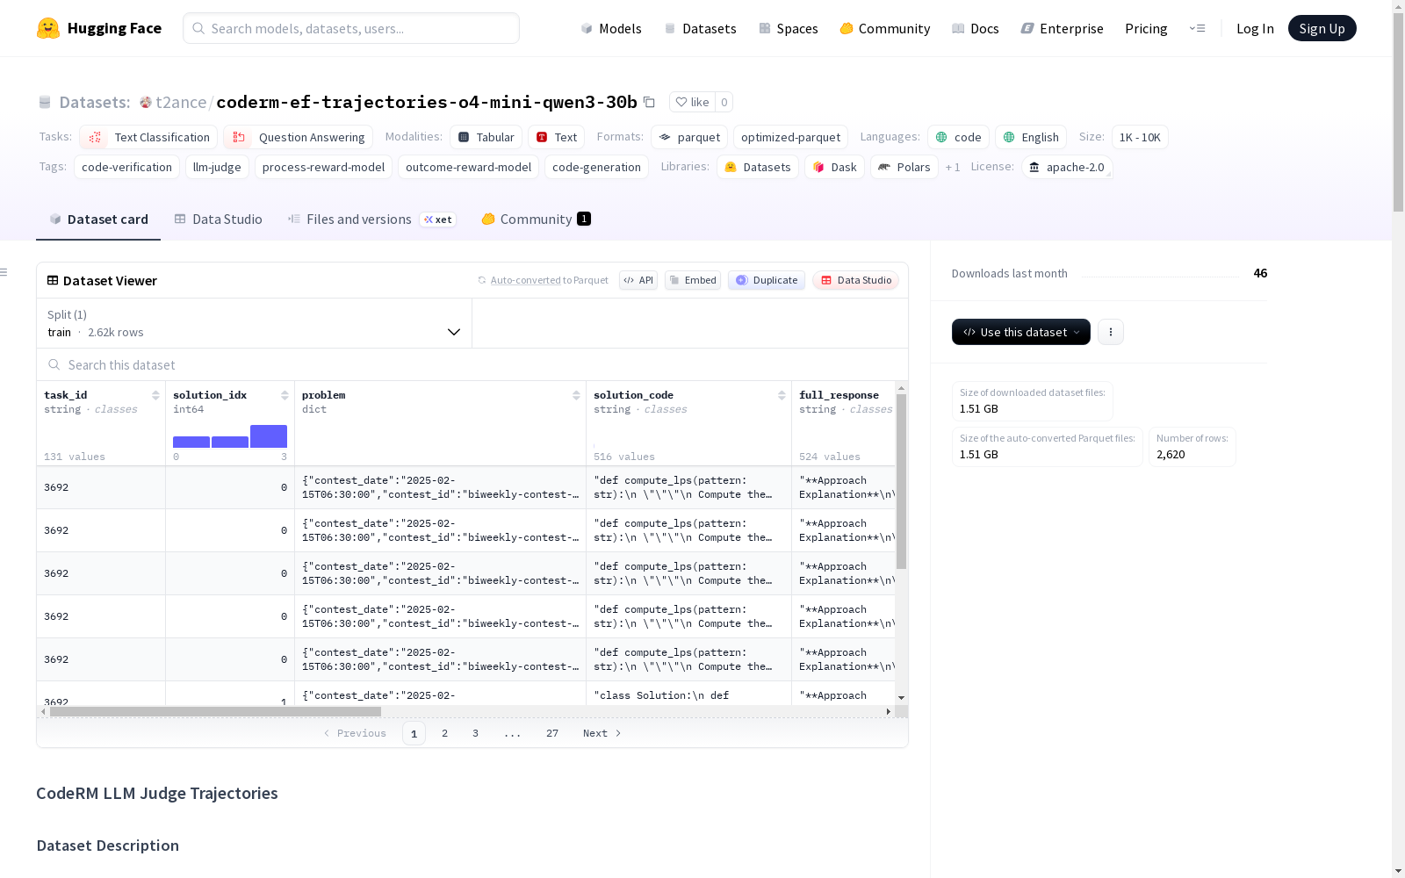The height and width of the screenshot is (878, 1405).
Task: Click the 1K - 10K size tag
Action: point(1140,137)
